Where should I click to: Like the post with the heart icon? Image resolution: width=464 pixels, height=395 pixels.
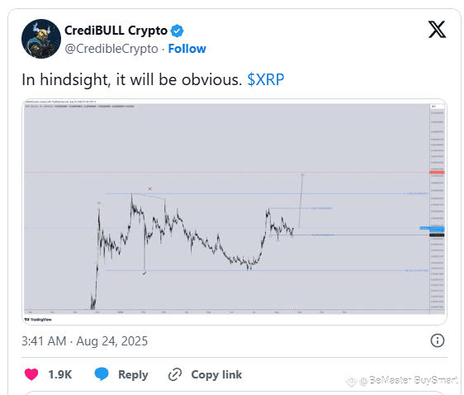coord(31,374)
